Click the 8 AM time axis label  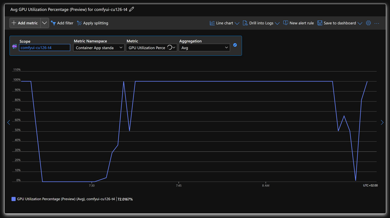265,186
